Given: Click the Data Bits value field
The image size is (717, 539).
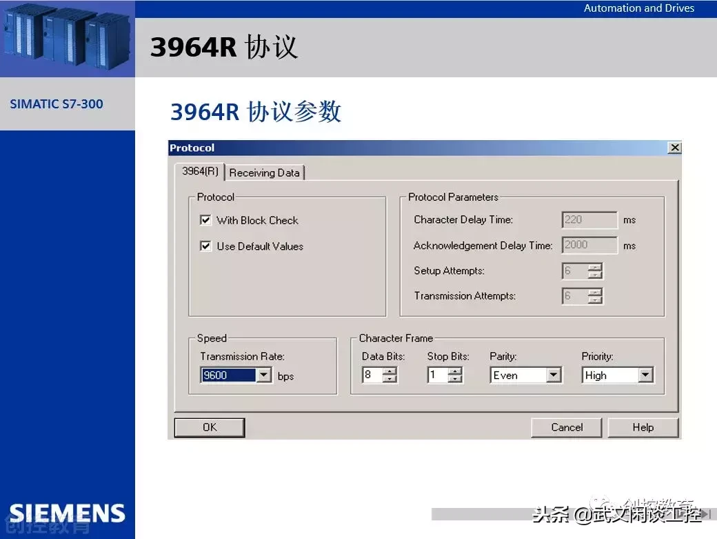Looking at the screenshot, I should pos(372,375).
